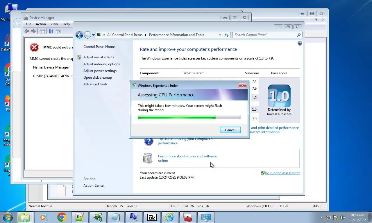The width and height of the screenshot is (372, 223).
Task: Open the Windows Start menu
Action: (8, 217)
